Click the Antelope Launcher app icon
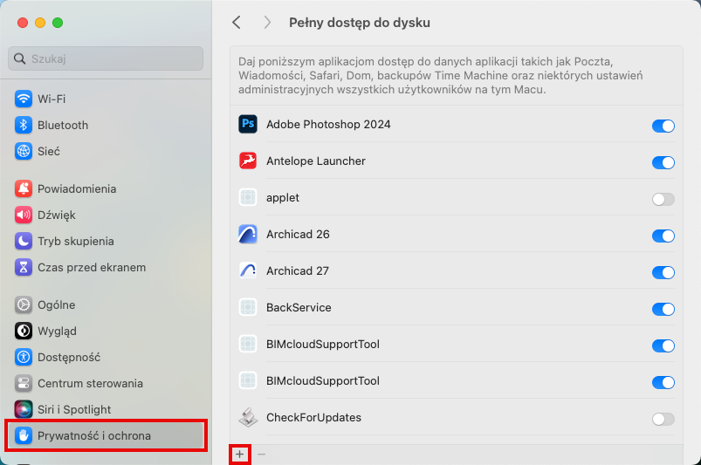701x465 pixels. (248, 161)
